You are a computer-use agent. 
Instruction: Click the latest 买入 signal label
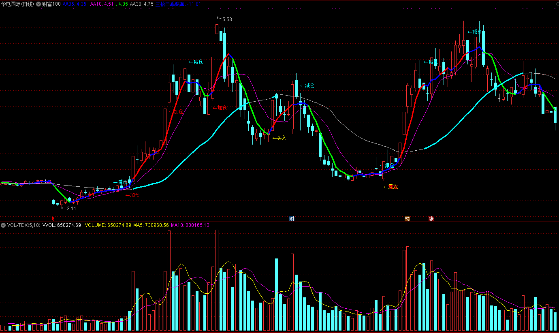391,186
